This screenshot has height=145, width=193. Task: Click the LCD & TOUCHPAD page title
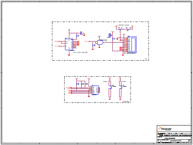point(170,138)
